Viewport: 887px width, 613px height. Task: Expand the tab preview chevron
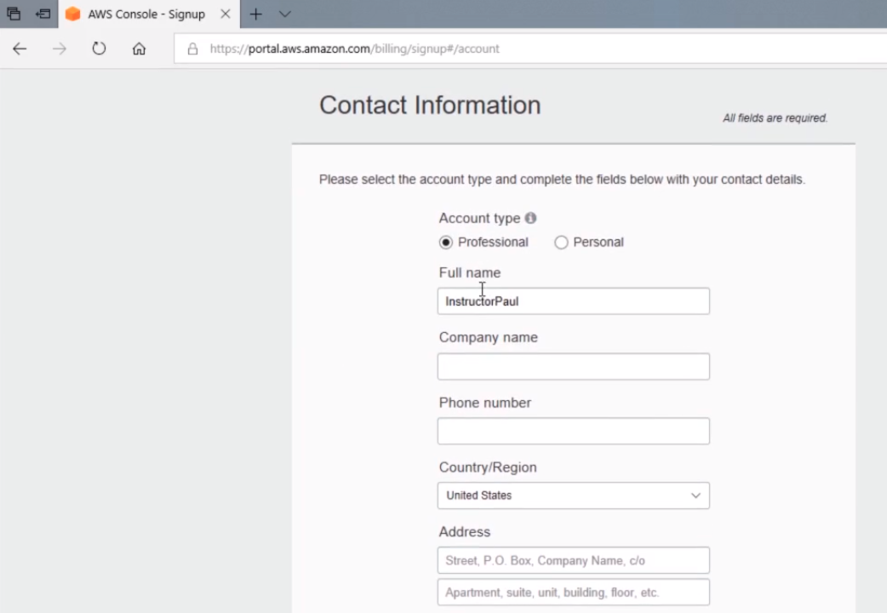click(285, 14)
